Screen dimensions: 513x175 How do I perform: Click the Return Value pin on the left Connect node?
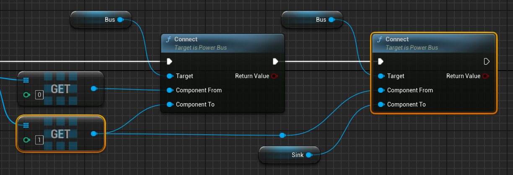click(275, 76)
